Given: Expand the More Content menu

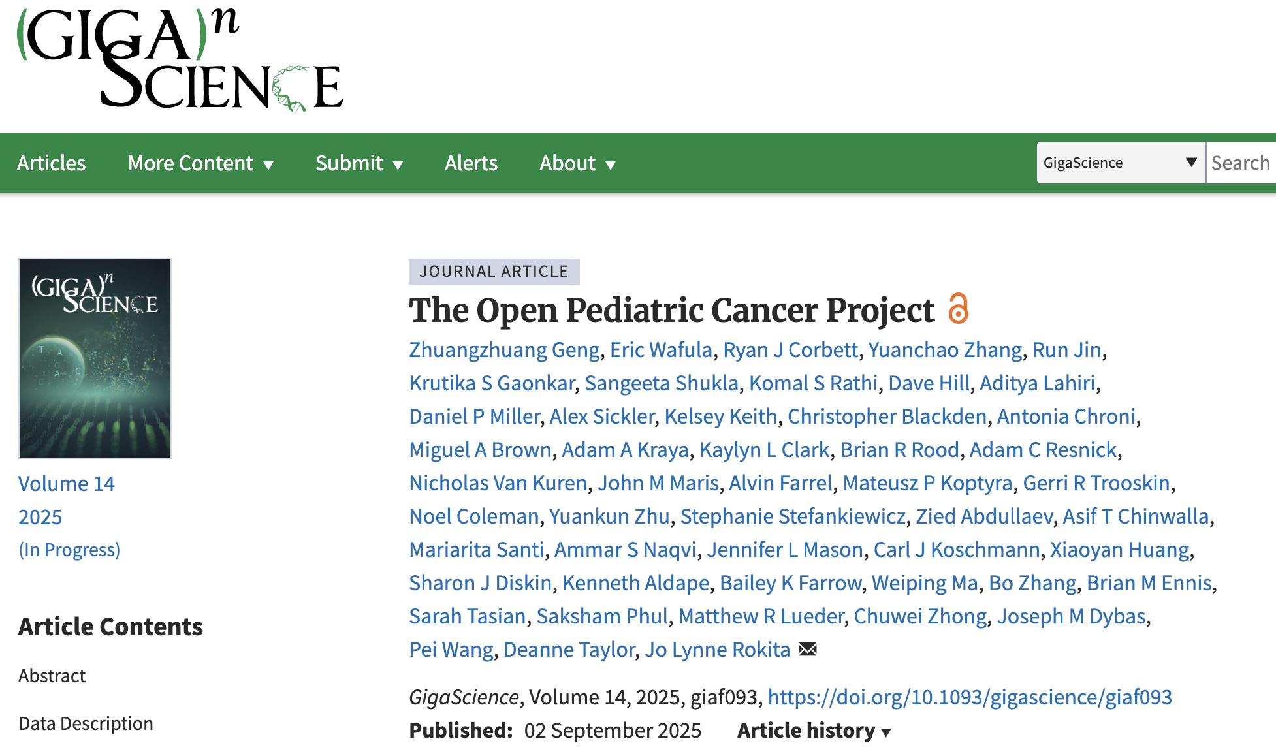Looking at the screenshot, I should 200,163.
